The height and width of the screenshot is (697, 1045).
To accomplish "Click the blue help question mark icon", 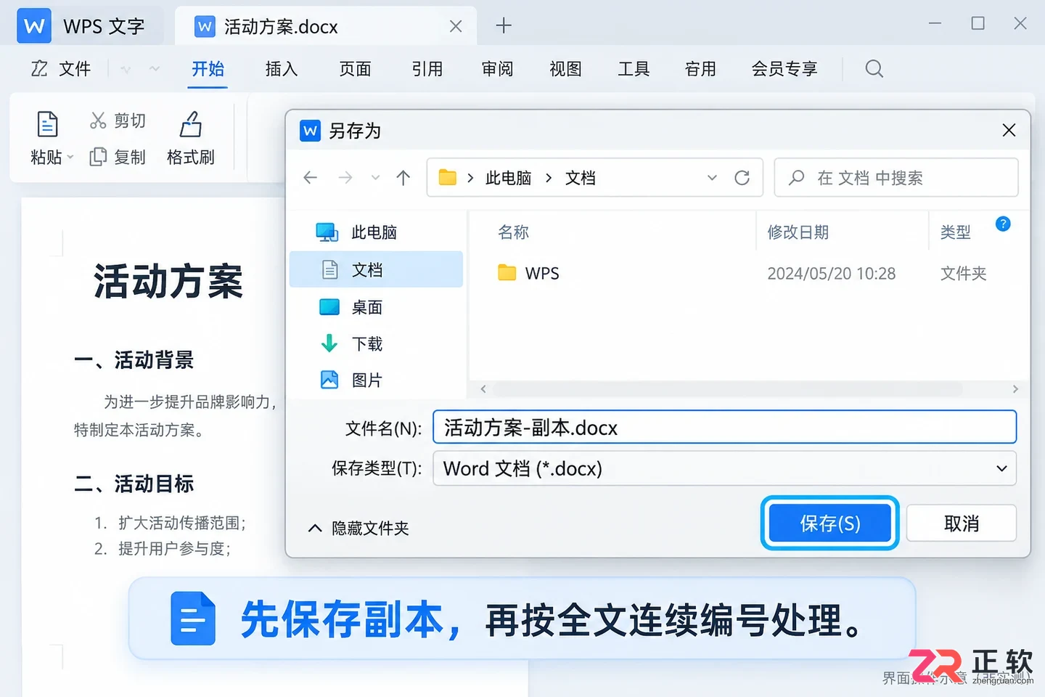I will (1003, 224).
